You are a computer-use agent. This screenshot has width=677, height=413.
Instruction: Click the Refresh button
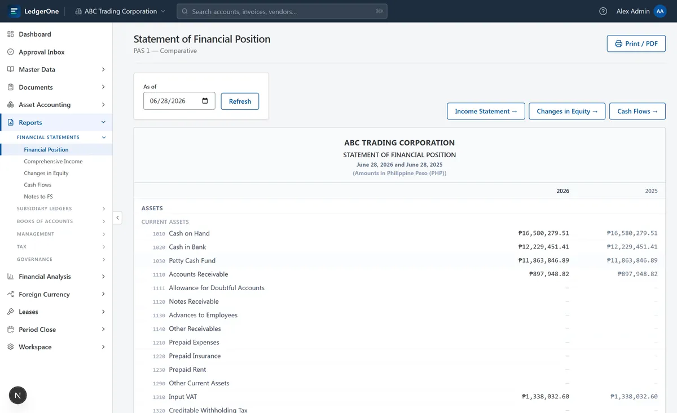tap(240, 101)
